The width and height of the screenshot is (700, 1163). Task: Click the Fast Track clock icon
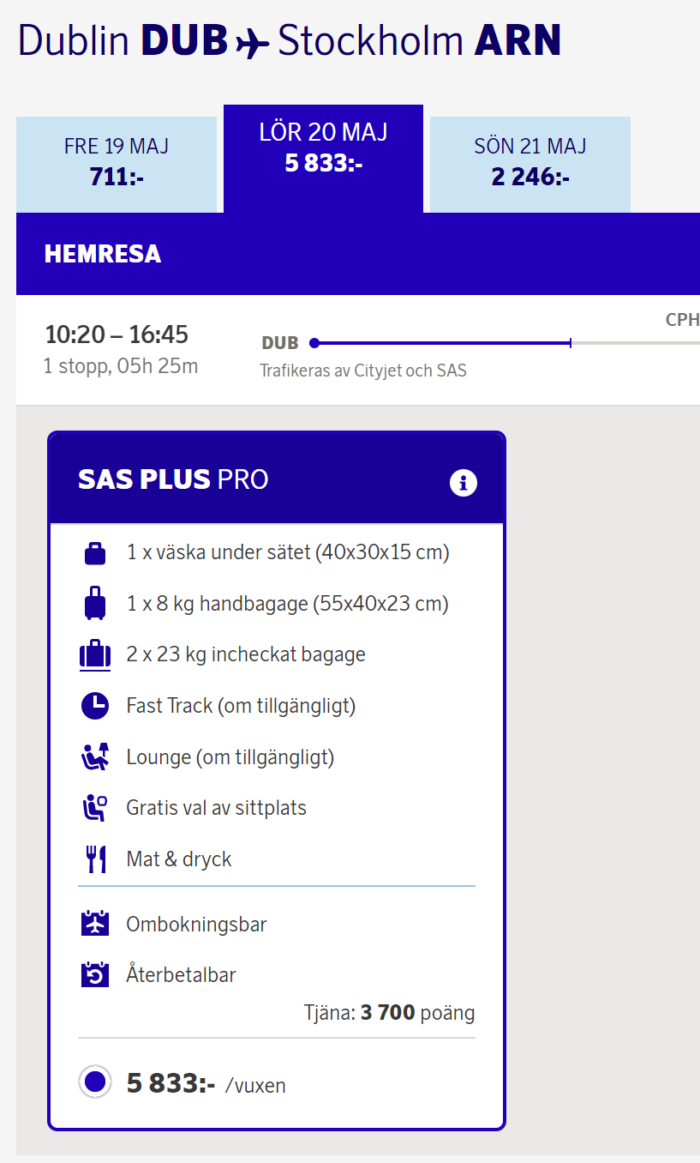pyautogui.click(x=95, y=706)
